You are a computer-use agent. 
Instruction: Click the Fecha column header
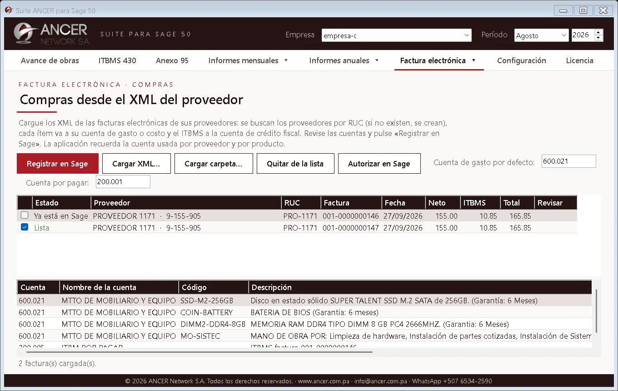[403, 203]
